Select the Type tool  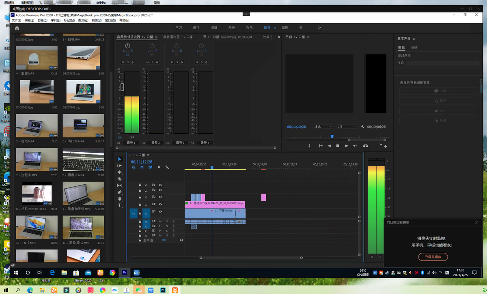[120, 205]
